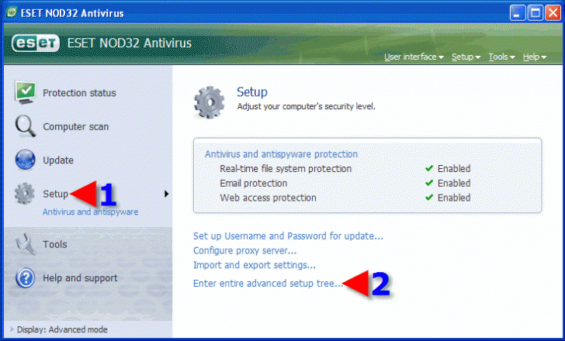
Task: Open the Help menu in top bar
Action: (x=534, y=57)
